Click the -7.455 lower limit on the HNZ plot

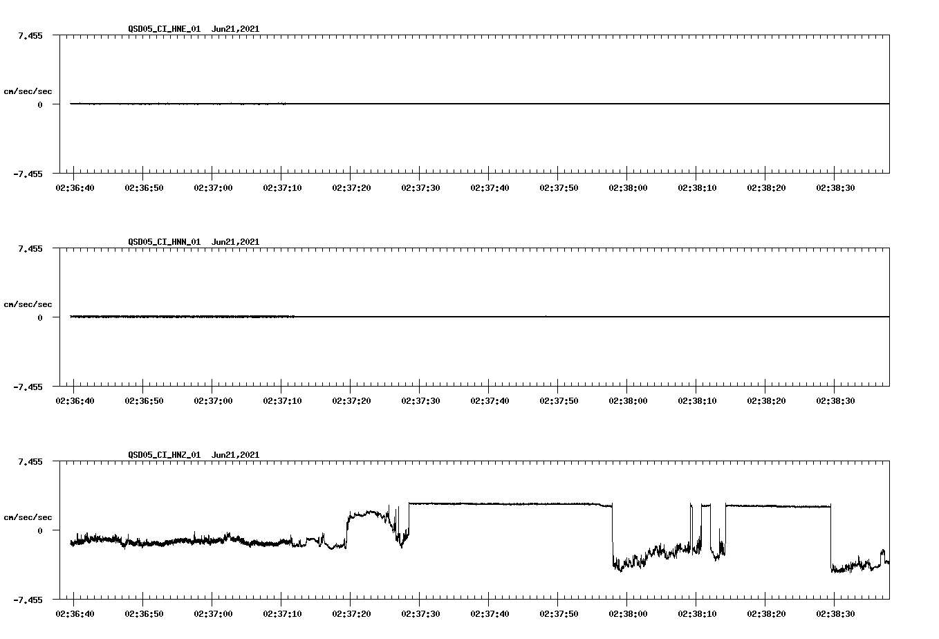[28, 600]
